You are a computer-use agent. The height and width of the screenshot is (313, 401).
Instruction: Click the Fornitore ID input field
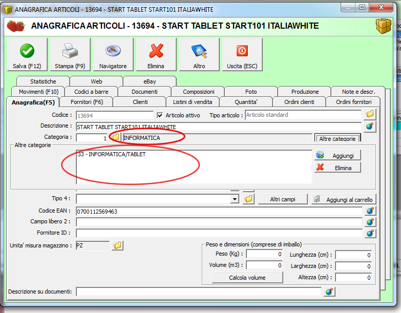[219, 233]
